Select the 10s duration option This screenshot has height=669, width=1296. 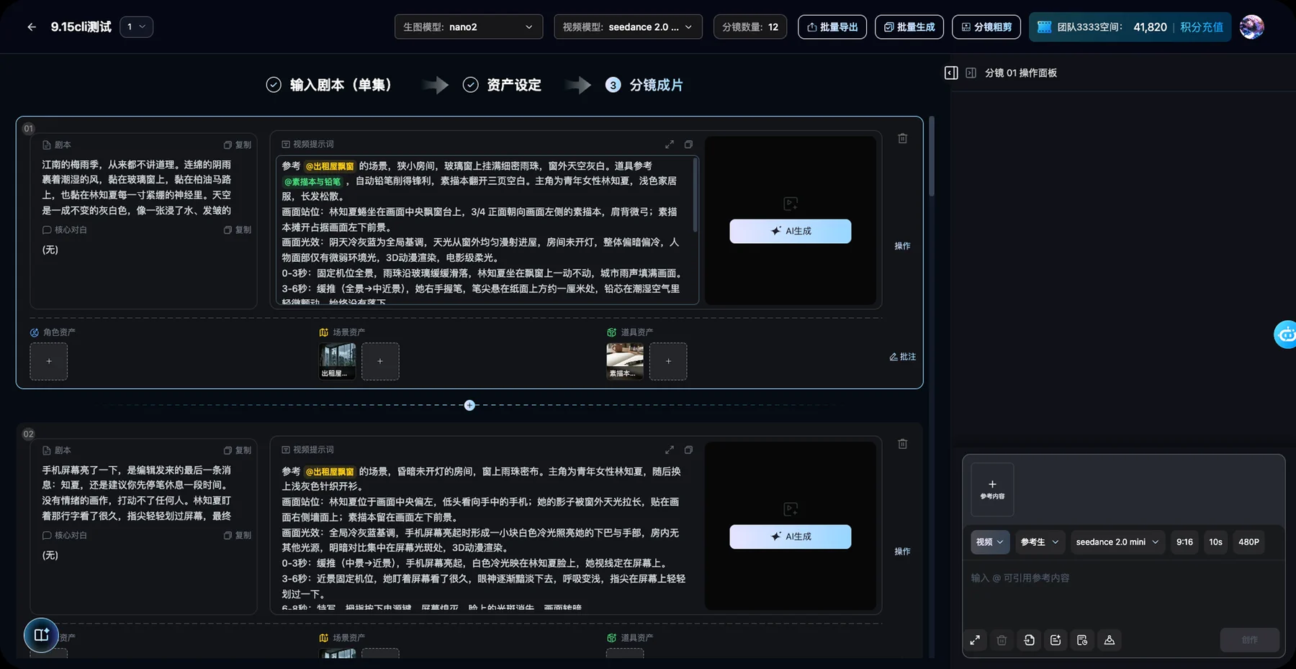pos(1215,542)
